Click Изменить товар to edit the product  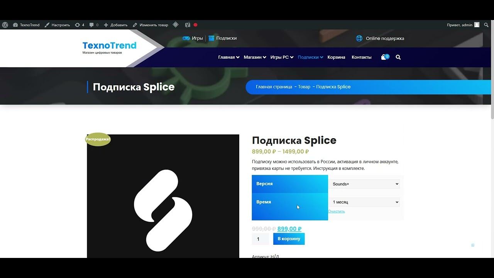click(x=151, y=25)
